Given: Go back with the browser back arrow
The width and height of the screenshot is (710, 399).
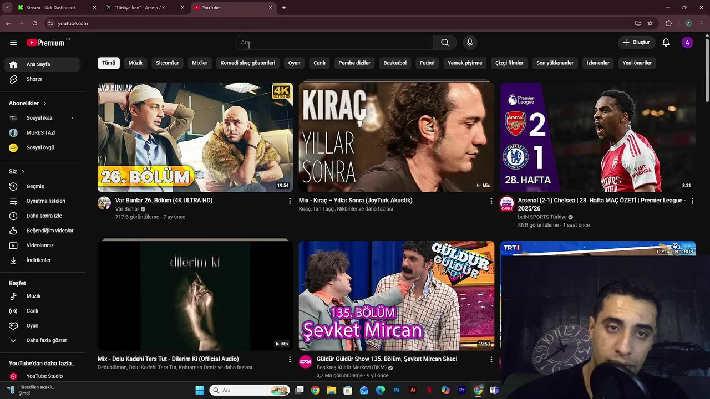Looking at the screenshot, I should 8,23.
